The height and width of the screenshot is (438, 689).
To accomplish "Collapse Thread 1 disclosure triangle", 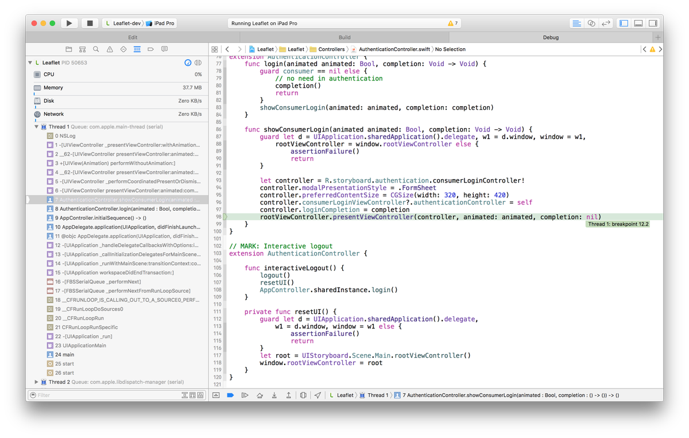I will (37, 127).
